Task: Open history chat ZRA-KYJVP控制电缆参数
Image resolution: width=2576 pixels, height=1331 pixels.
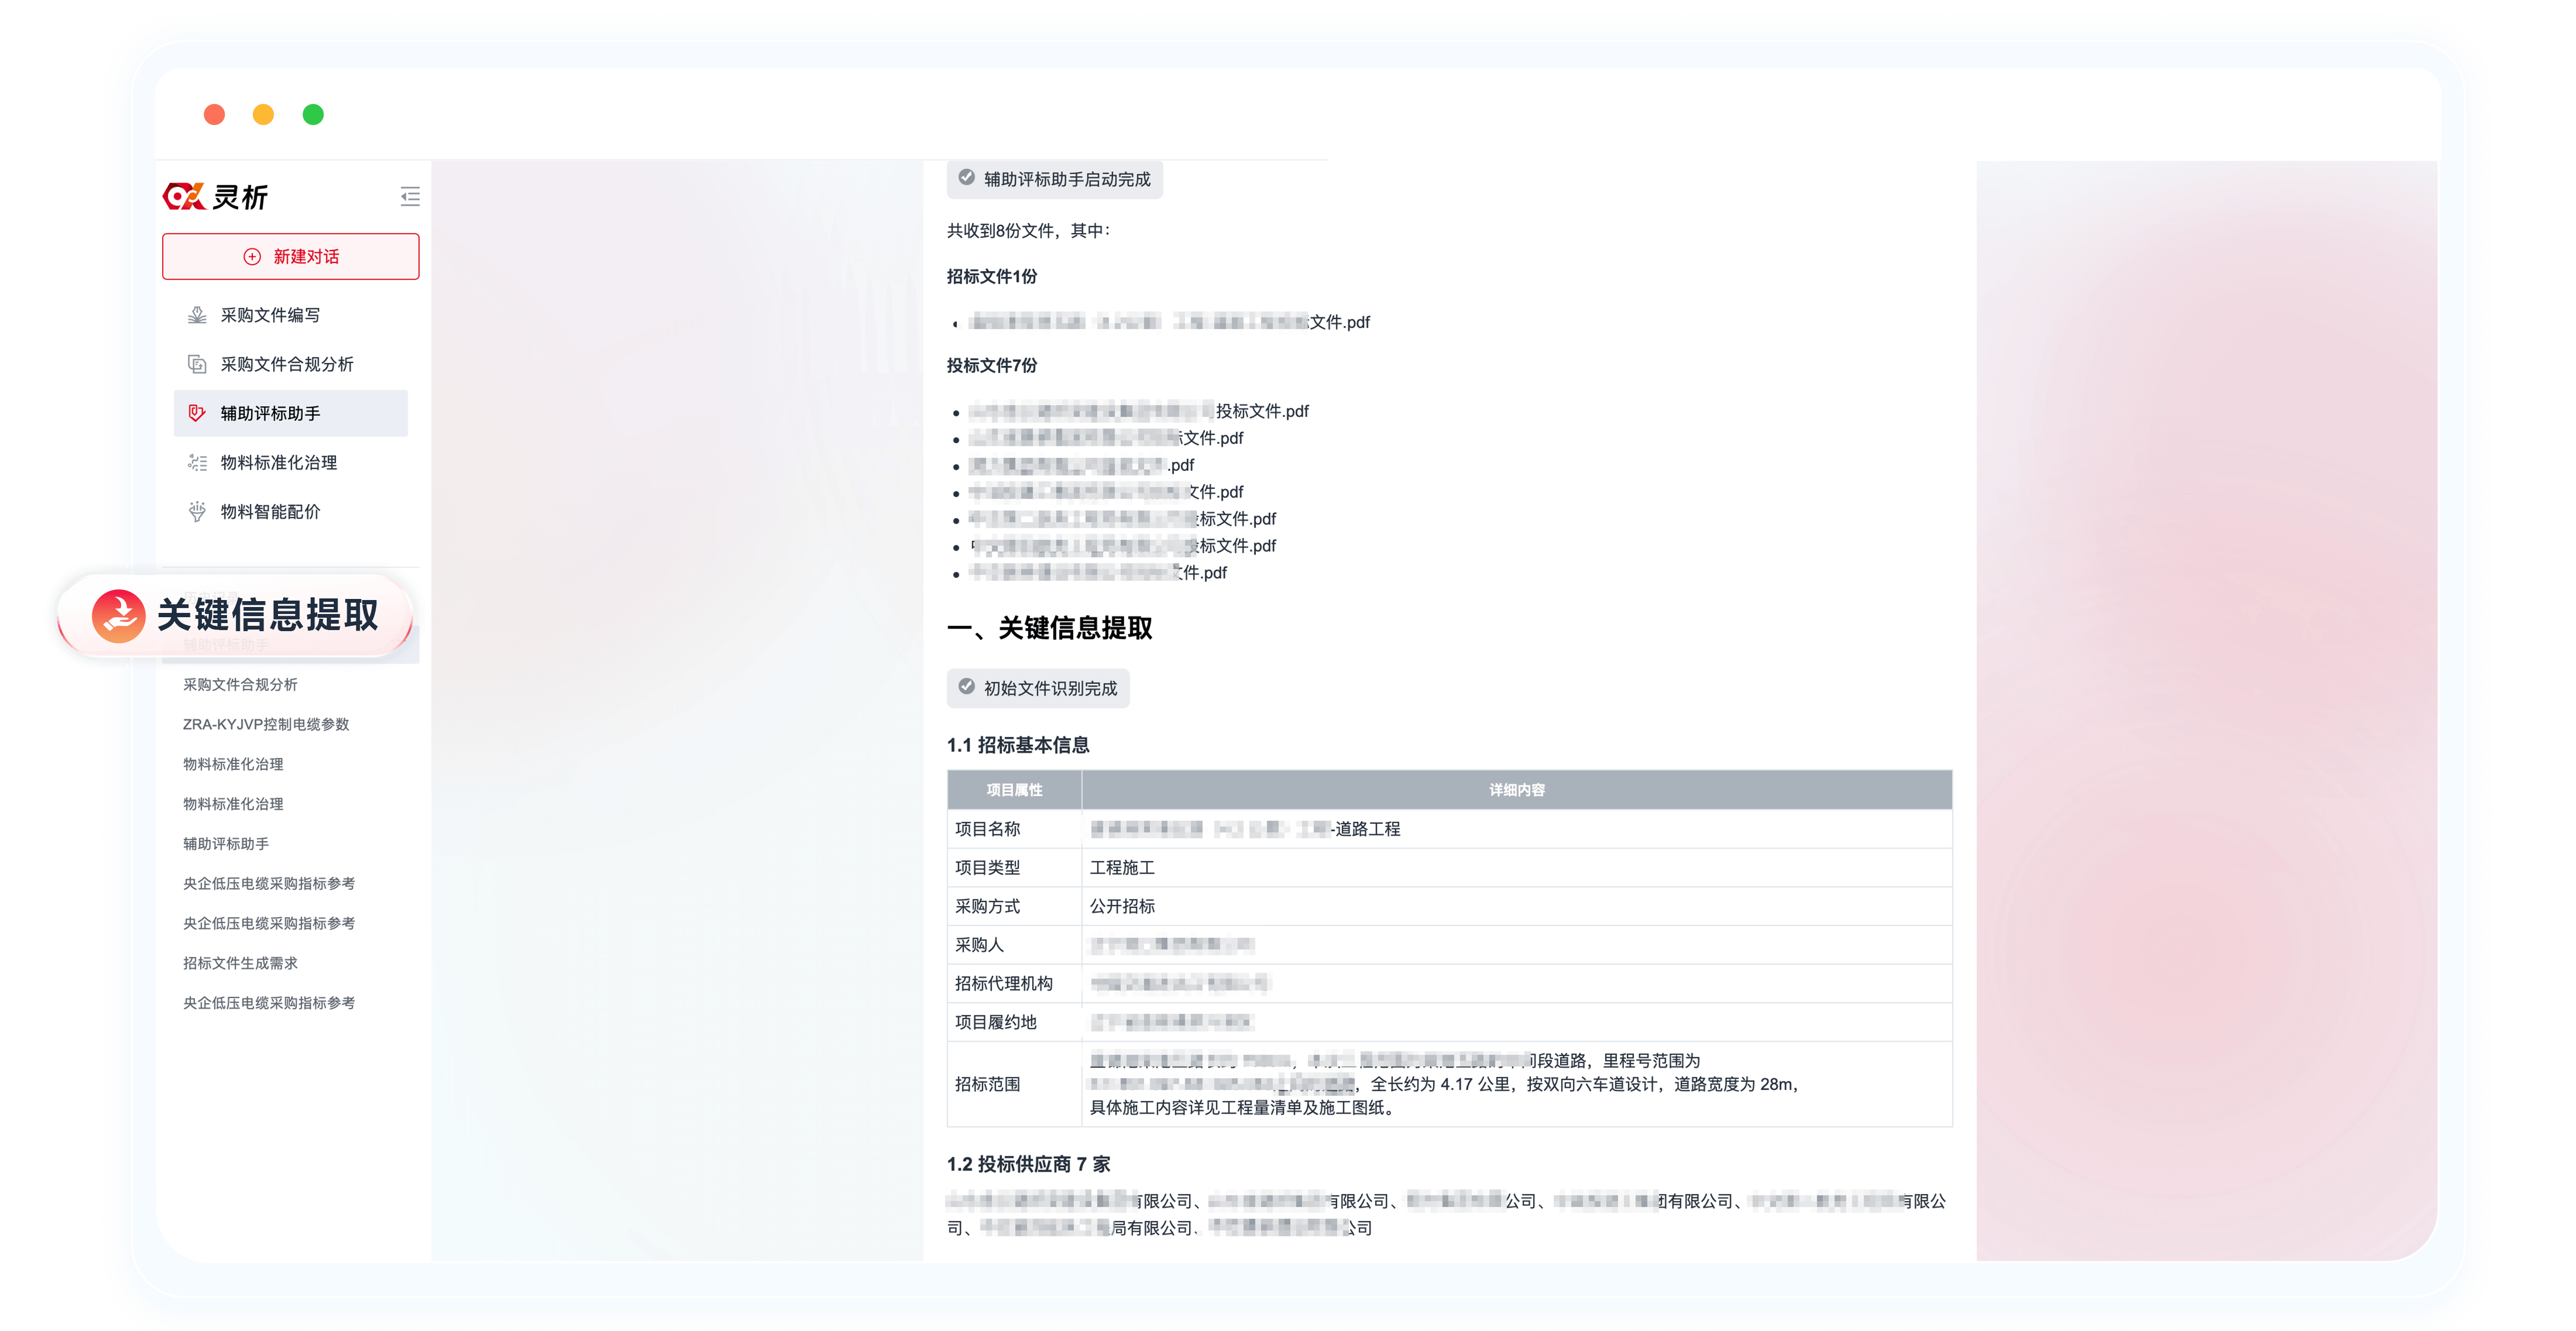Action: pyautogui.click(x=266, y=724)
